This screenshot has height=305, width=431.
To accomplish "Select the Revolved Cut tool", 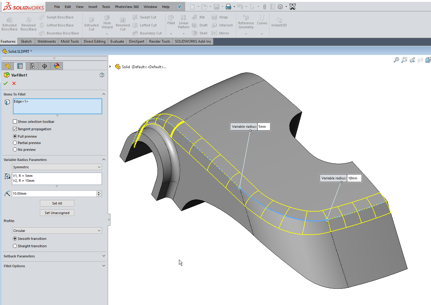I will pyautogui.click(x=123, y=24).
